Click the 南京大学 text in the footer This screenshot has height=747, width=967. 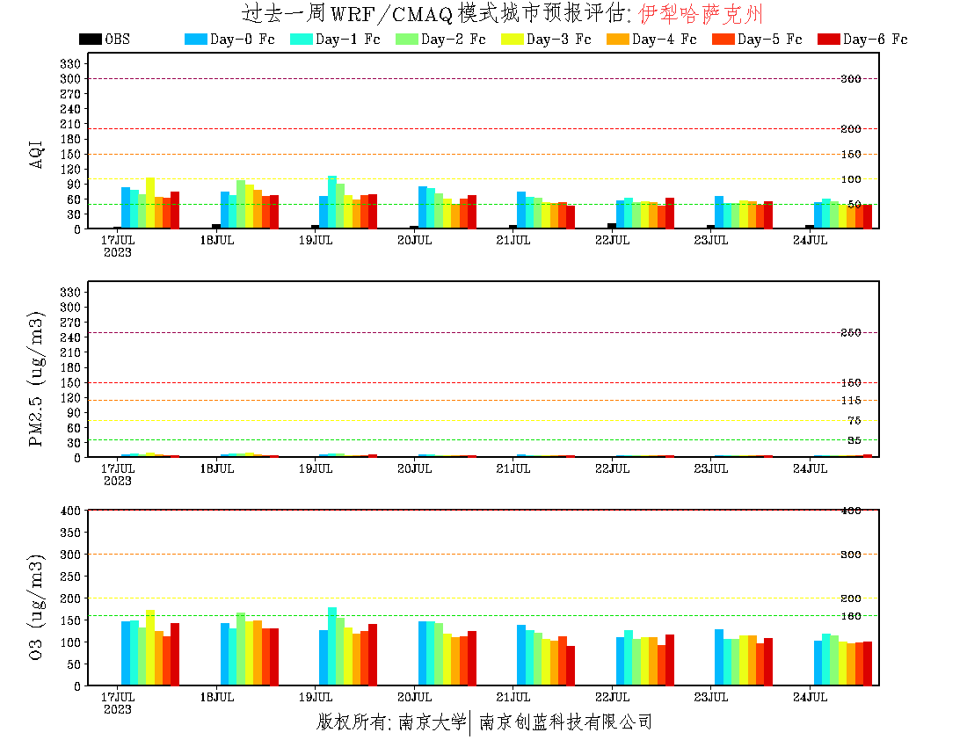pos(433,722)
